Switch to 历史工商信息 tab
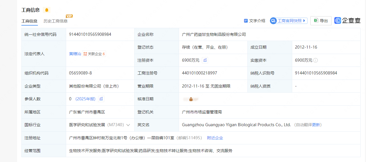Viewport: 366px width, 162px height. tap(56, 21)
